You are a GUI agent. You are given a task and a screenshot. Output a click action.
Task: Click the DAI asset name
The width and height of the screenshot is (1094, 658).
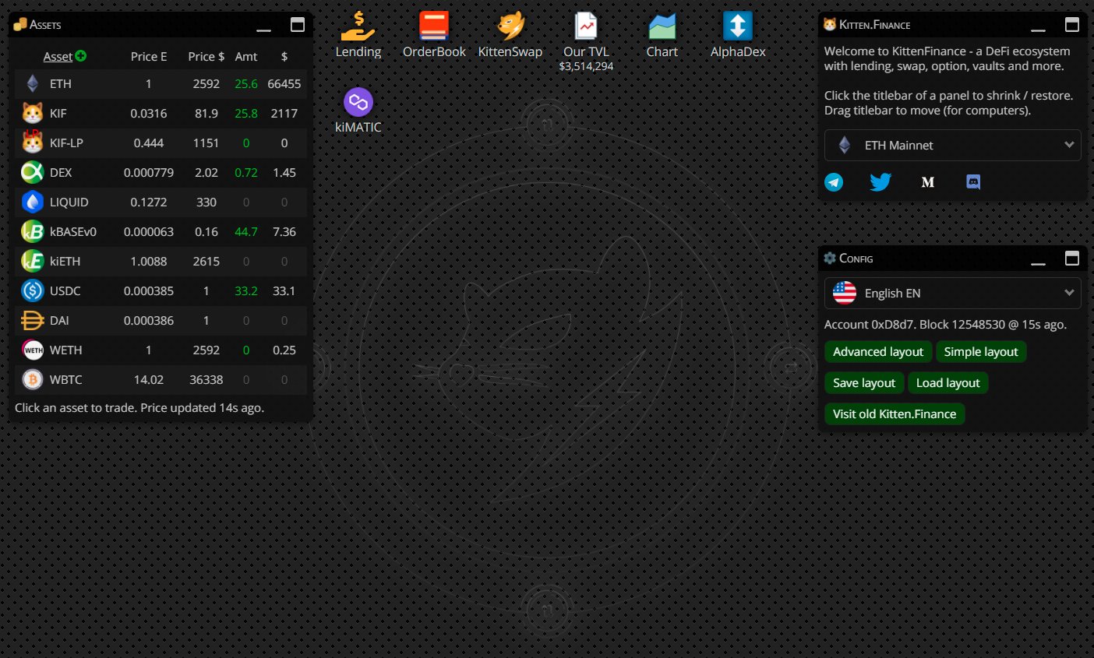pos(59,320)
